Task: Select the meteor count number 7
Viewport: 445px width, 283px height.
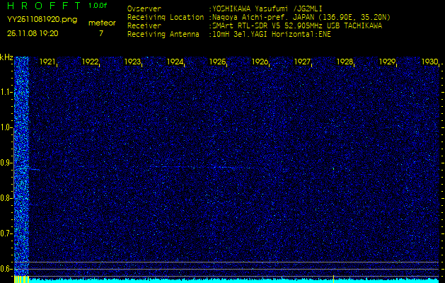Action: 100,33
